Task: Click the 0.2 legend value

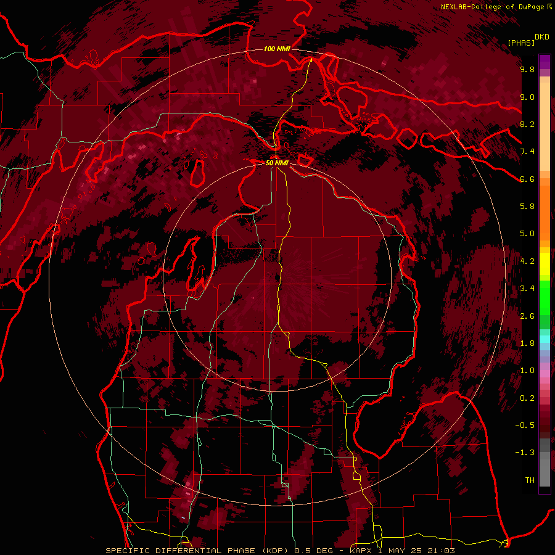Action: click(527, 398)
